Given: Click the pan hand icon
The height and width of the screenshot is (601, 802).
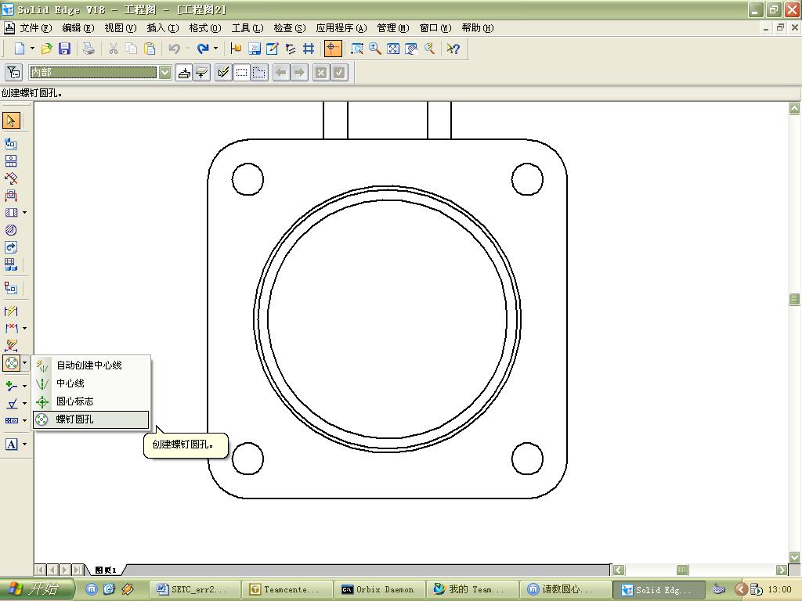Looking at the screenshot, I should tap(410, 49).
